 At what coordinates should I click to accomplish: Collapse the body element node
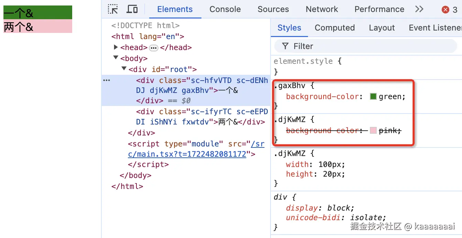point(116,58)
